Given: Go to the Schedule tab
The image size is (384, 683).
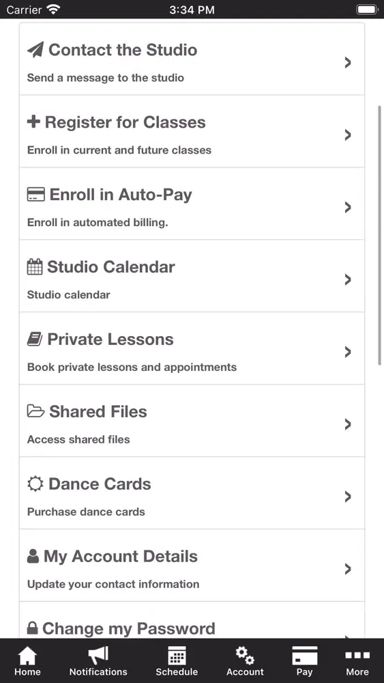Looking at the screenshot, I should tap(177, 660).
